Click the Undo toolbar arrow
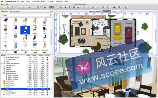 (x=19, y=7)
